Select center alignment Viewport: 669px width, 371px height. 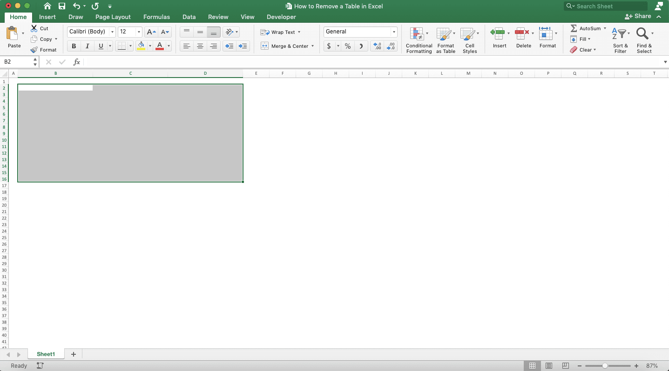coord(200,46)
